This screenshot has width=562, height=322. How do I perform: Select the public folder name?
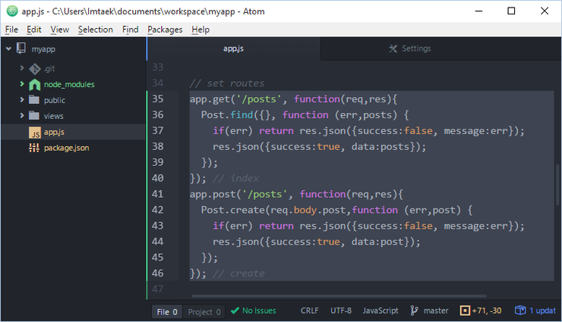click(55, 101)
